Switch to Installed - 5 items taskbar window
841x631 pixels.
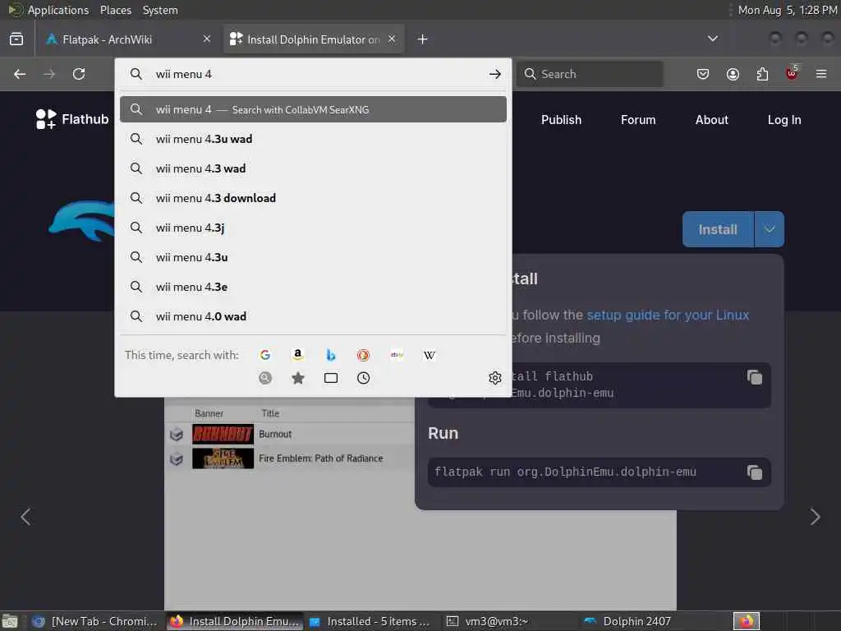point(370,621)
